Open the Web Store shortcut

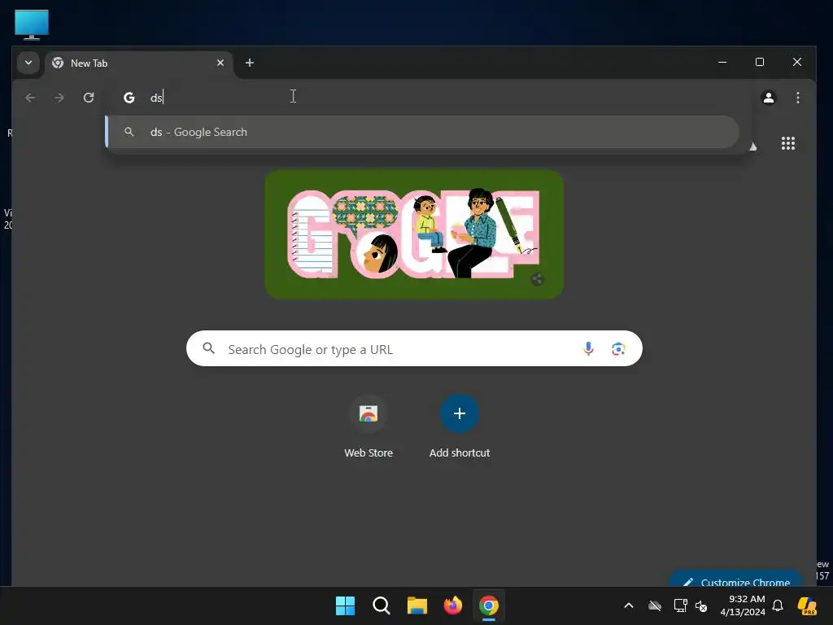[x=369, y=426]
